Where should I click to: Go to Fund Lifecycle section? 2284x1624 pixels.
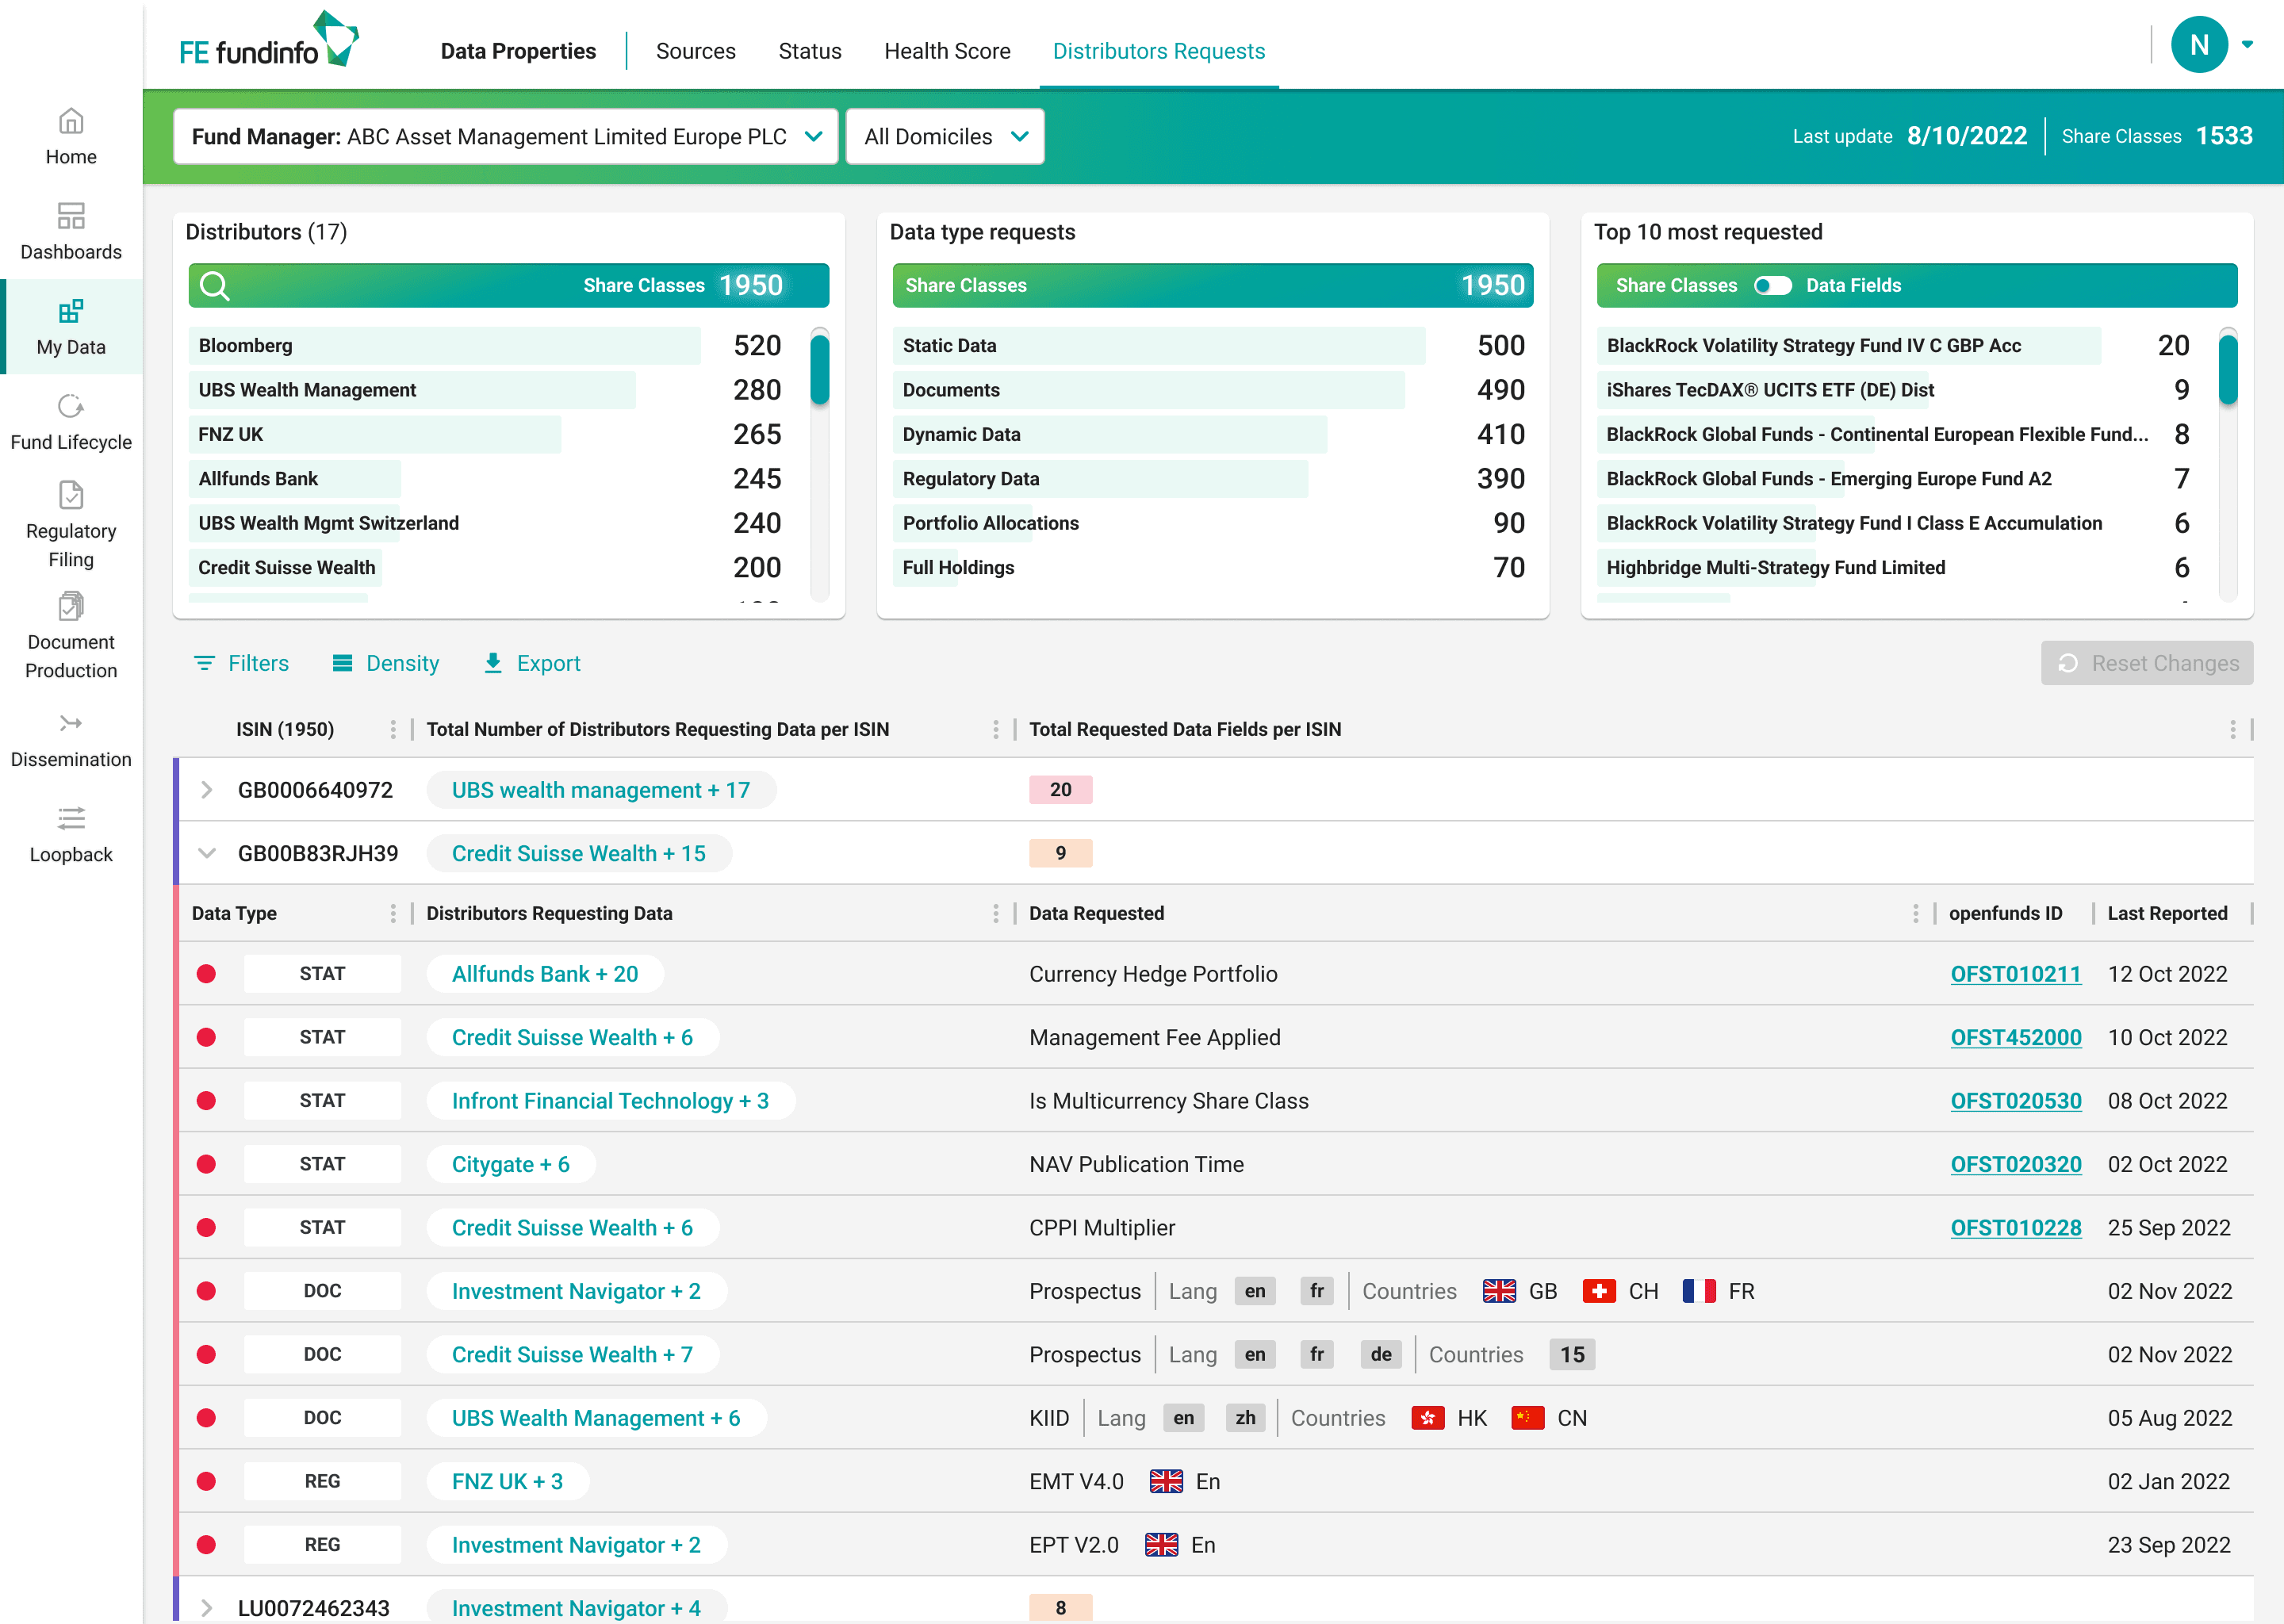click(x=70, y=421)
